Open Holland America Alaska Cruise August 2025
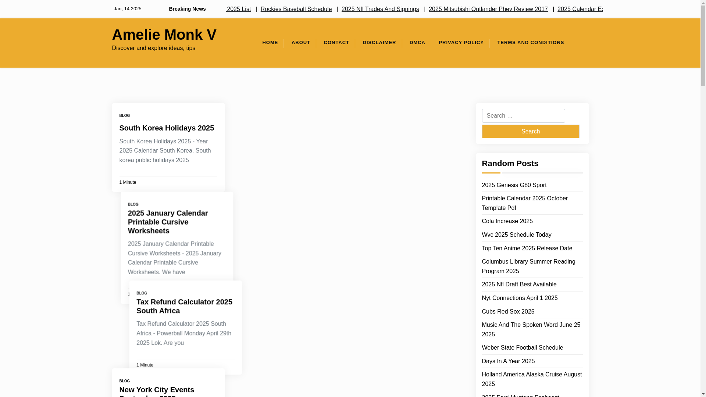Image resolution: width=706 pixels, height=397 pixels. (531, 379)
